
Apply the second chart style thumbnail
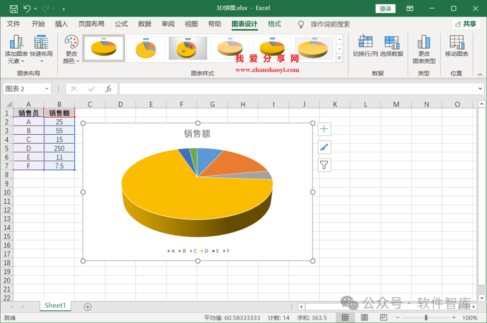(x=146, y=48)
